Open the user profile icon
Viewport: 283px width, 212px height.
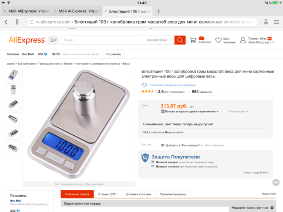243,40
